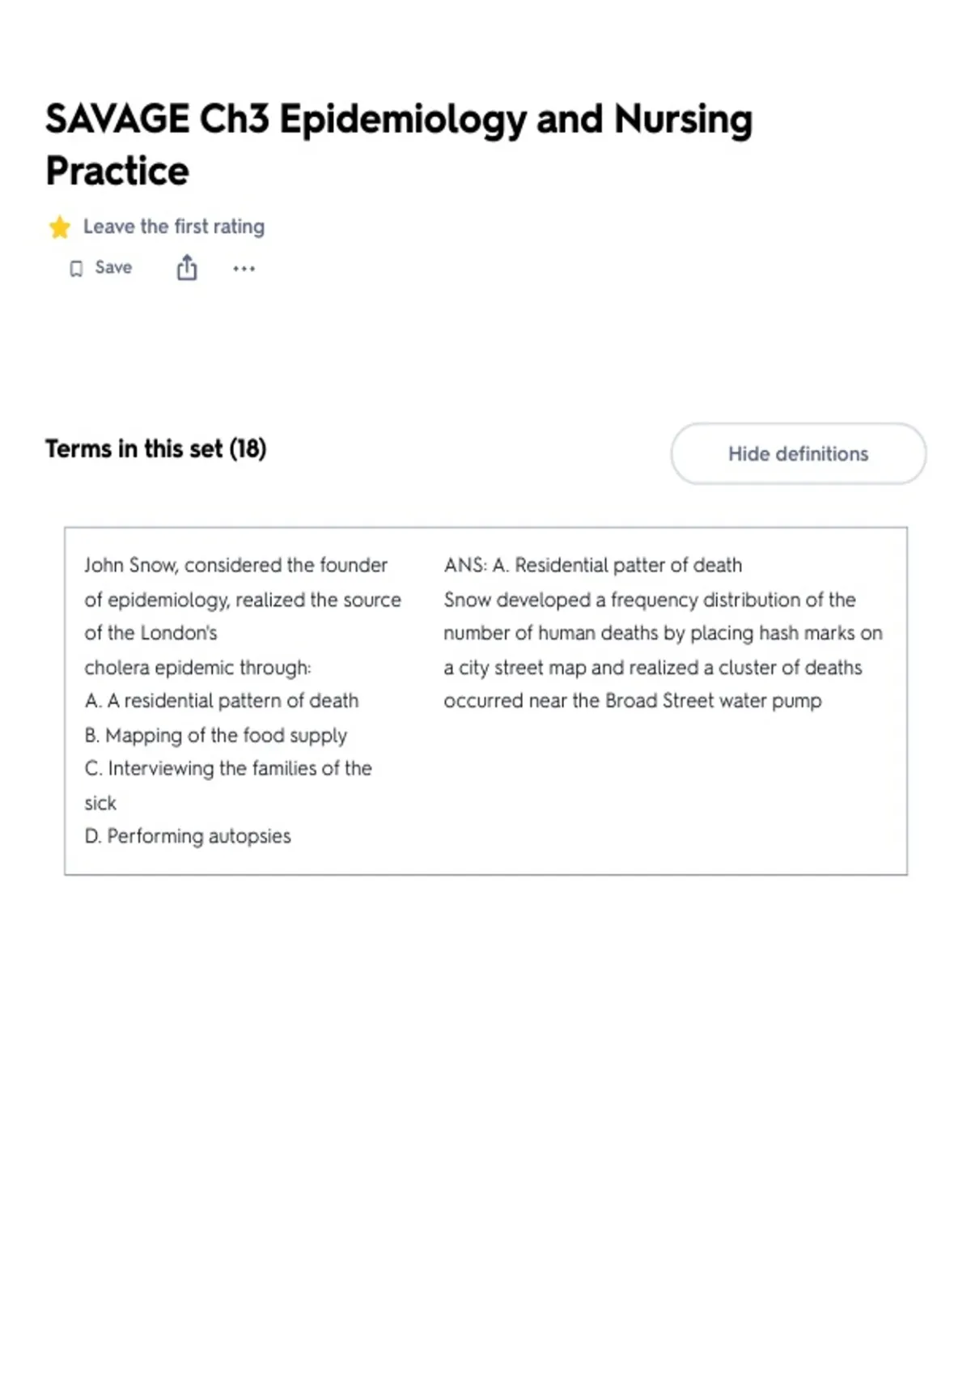
Task: Click the bookmark icon beside Save
Action: pos(76,269)
